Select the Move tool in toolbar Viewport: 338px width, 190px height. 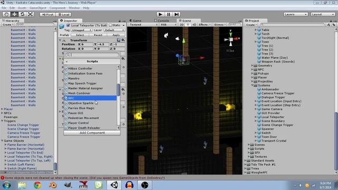(14, 14)
